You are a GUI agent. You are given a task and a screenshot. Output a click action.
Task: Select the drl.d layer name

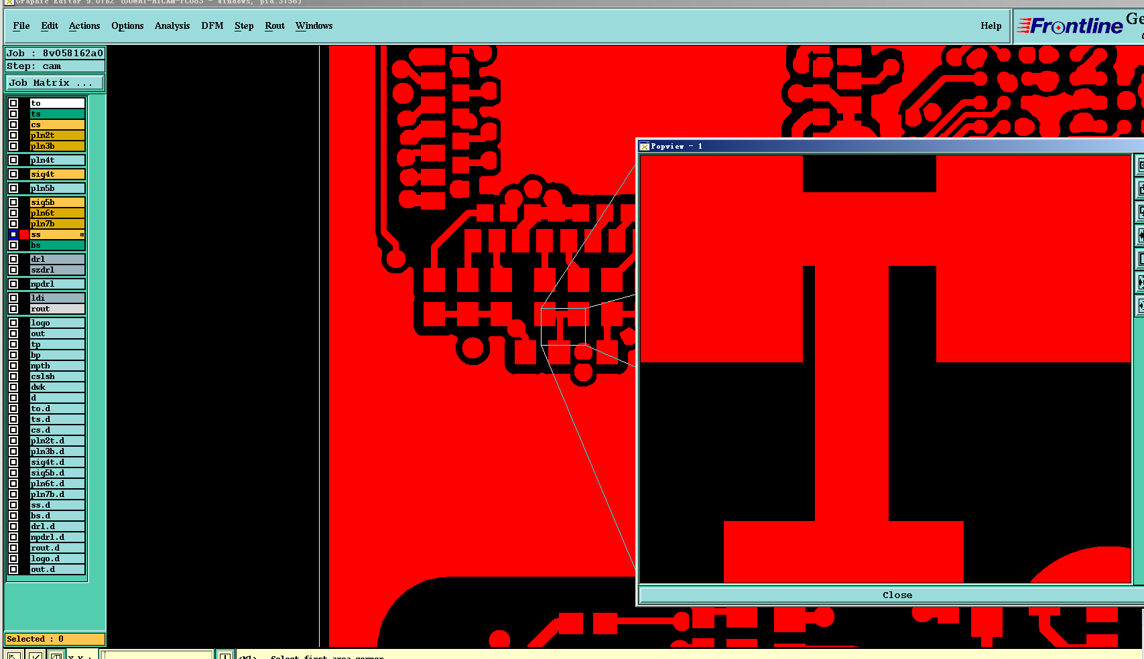pyautogui.click(x=58, y=526)
